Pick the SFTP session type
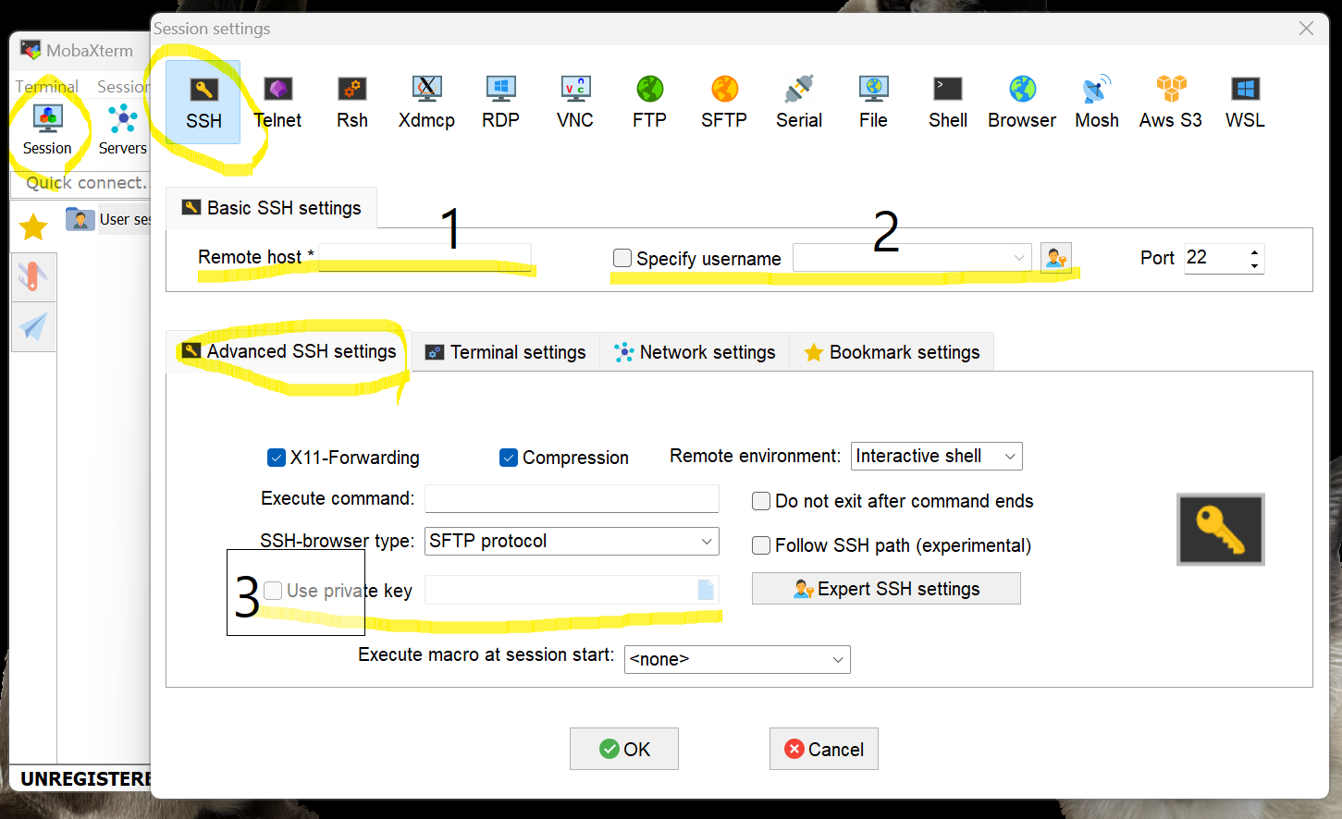Image resolution: width=1342 pixels, height=819 pixels. [724, 103]
